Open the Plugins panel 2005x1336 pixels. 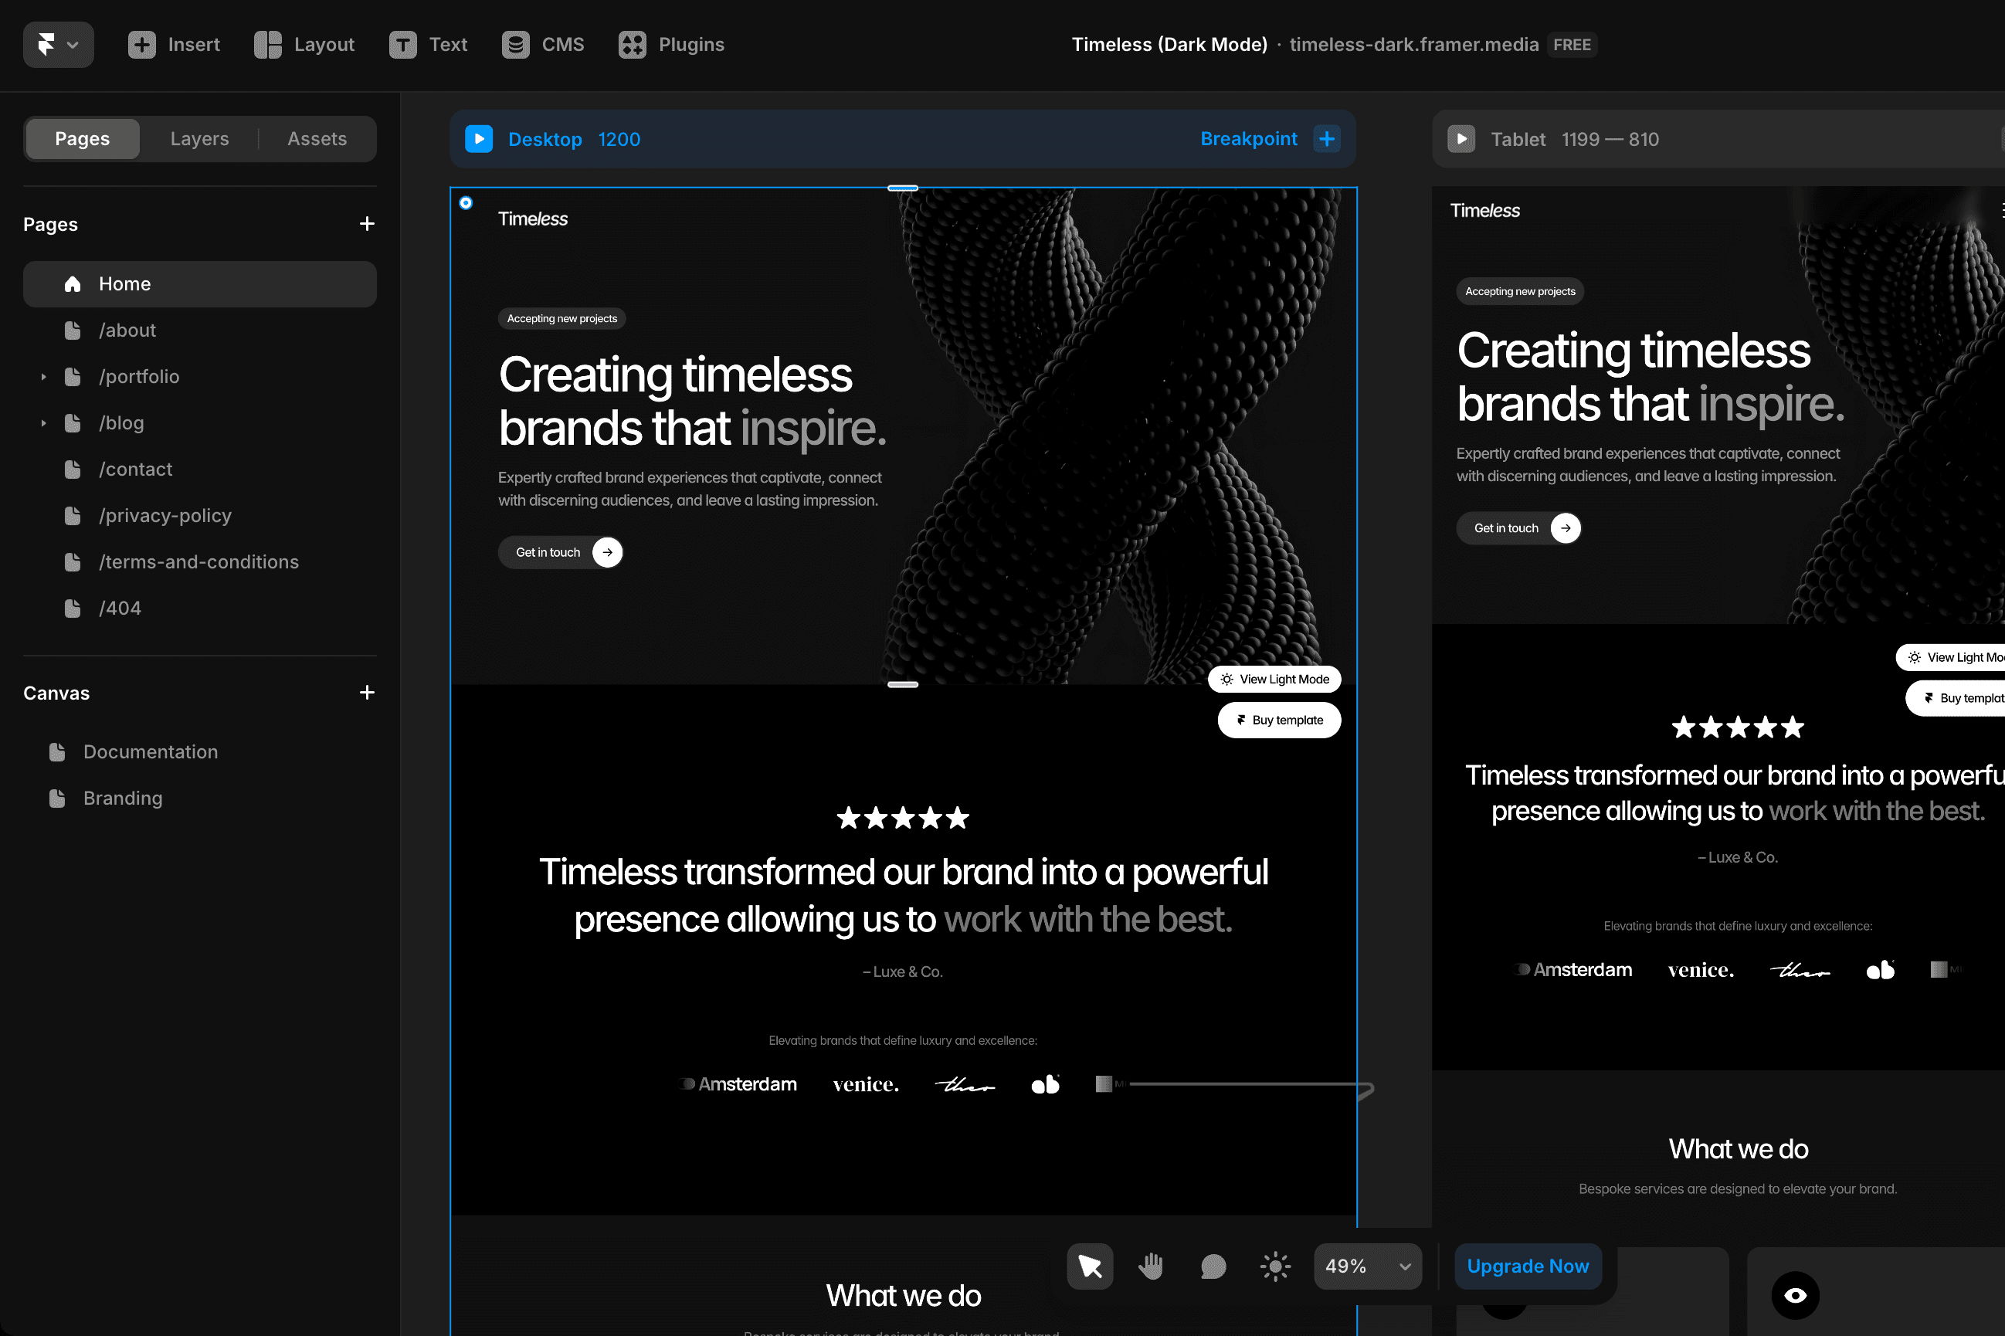click(x=671, y=44)
